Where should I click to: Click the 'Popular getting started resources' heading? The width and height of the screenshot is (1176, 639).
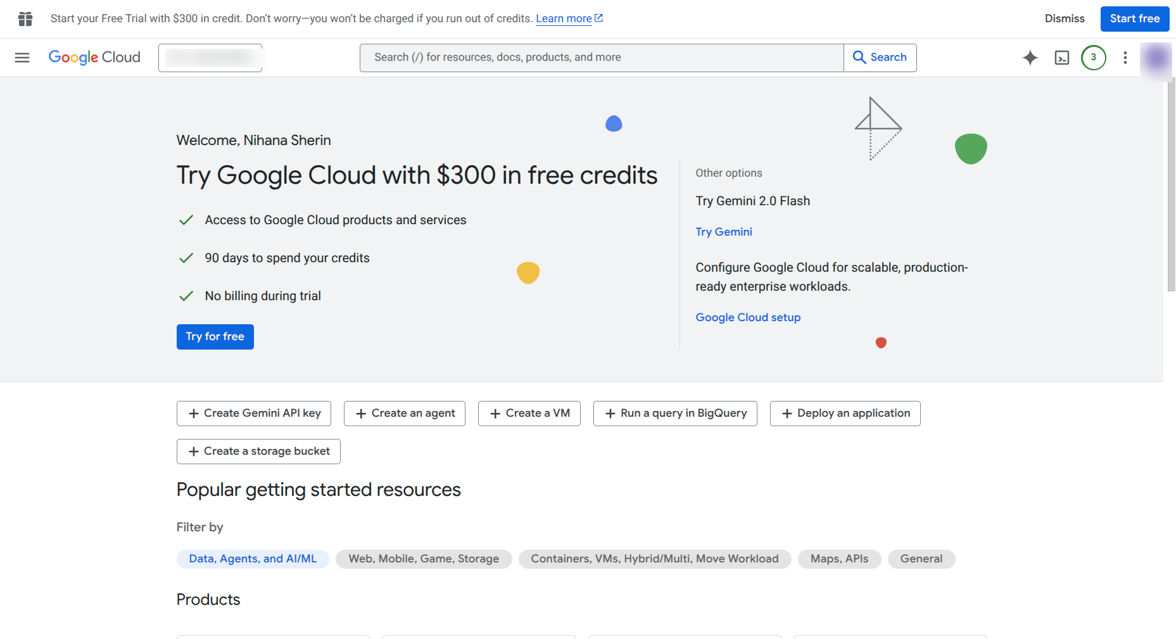319,490
